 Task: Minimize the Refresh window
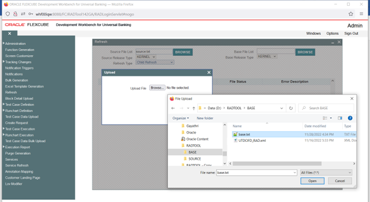coord(332,42)
